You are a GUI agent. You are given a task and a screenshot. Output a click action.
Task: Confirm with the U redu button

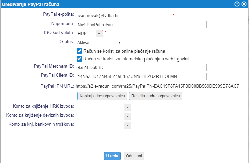[x=112, y=156]
